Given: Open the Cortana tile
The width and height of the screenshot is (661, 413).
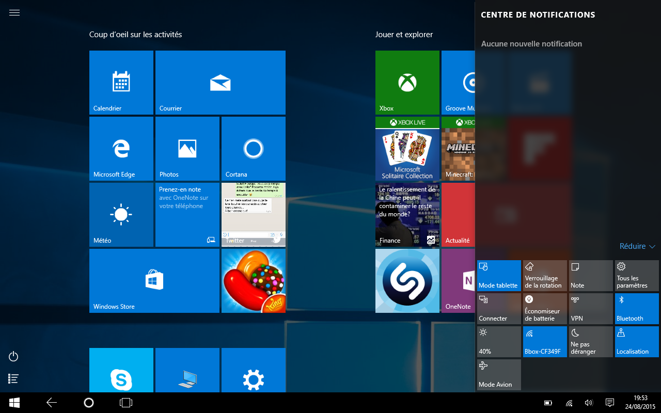Looking at the screenshot, I should 254,149.
